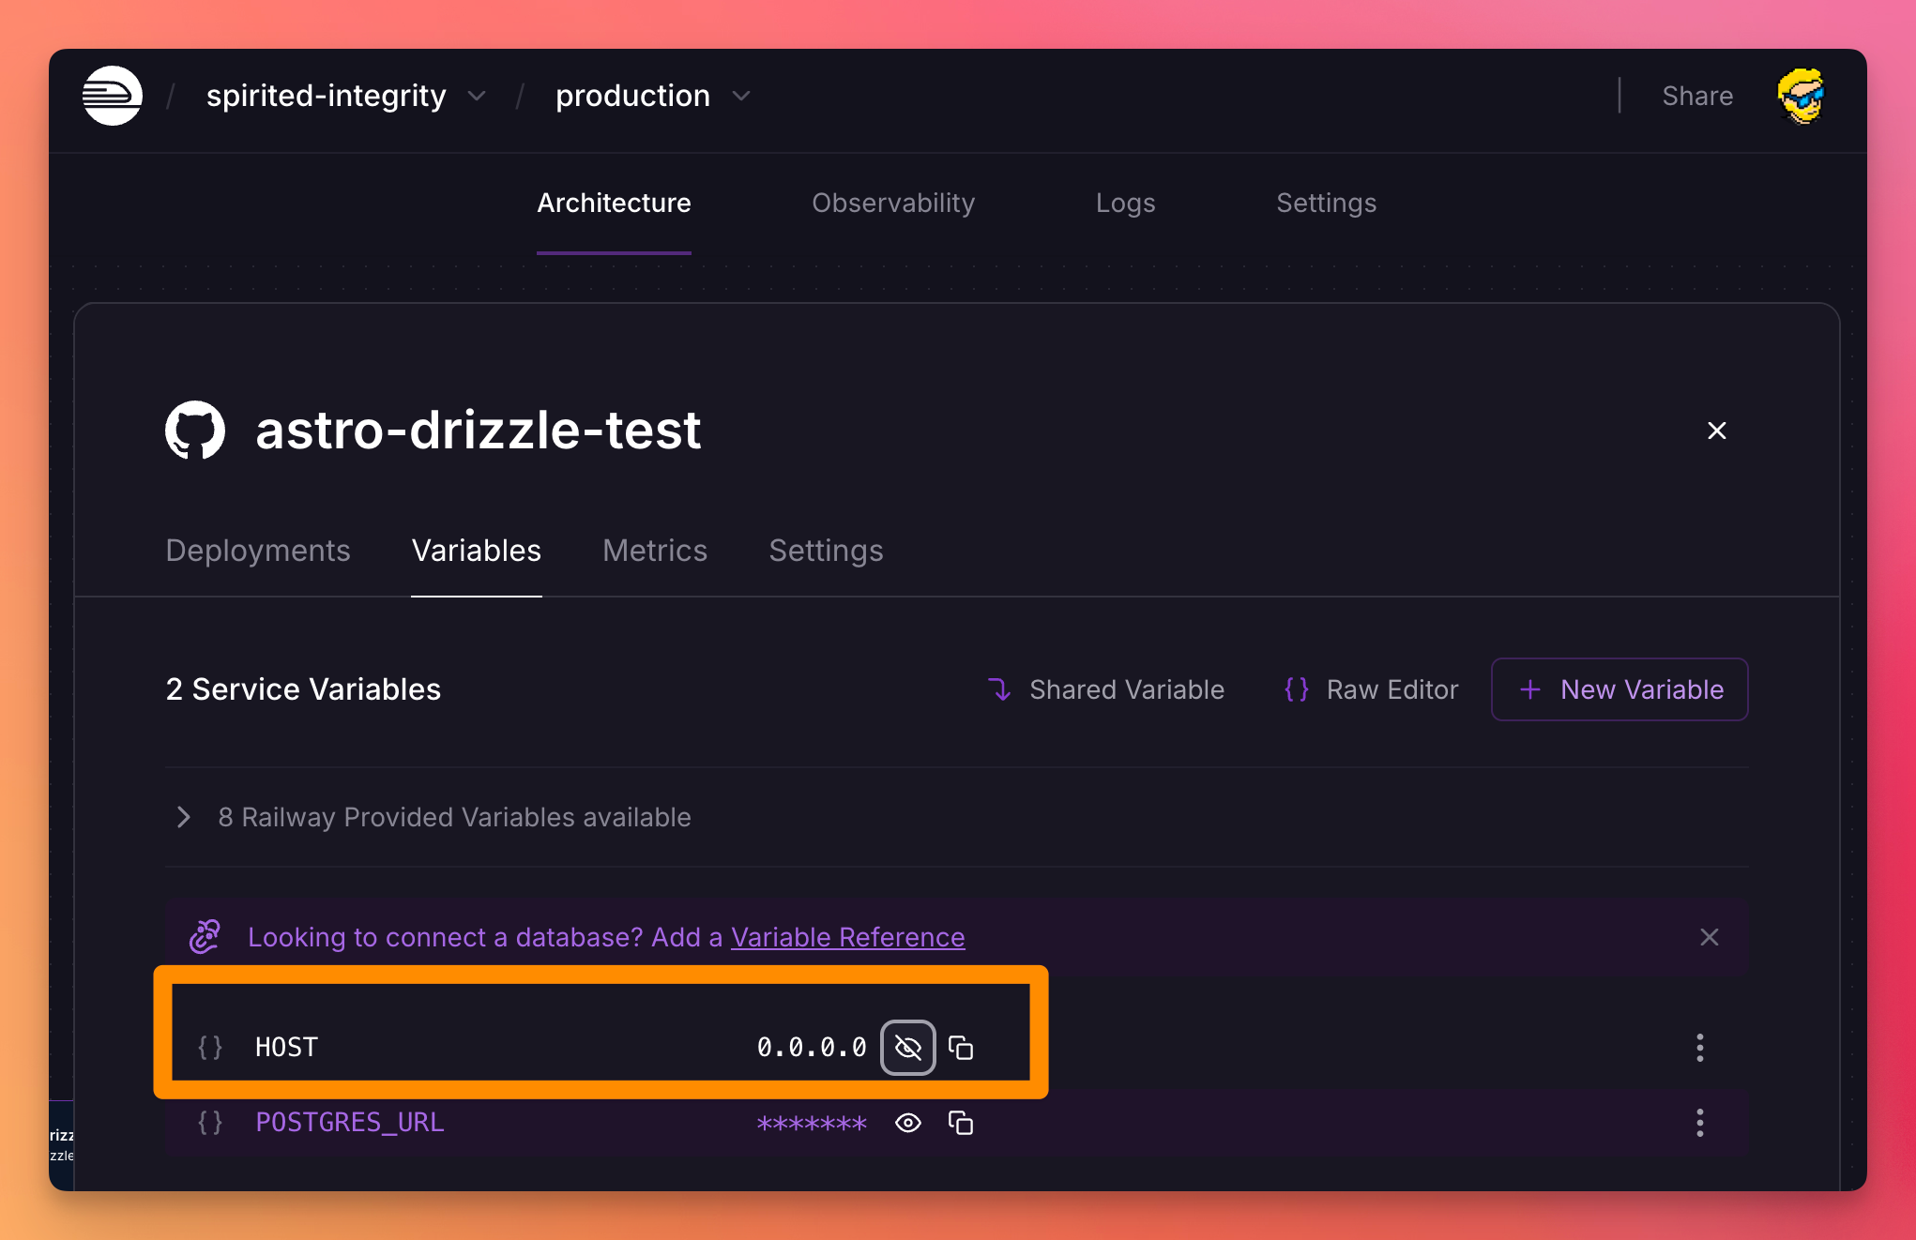Copy the POSTGRES_URL variable value
The image size is (1916, 1240).
pyautogui.click(x=961, y=1123)
